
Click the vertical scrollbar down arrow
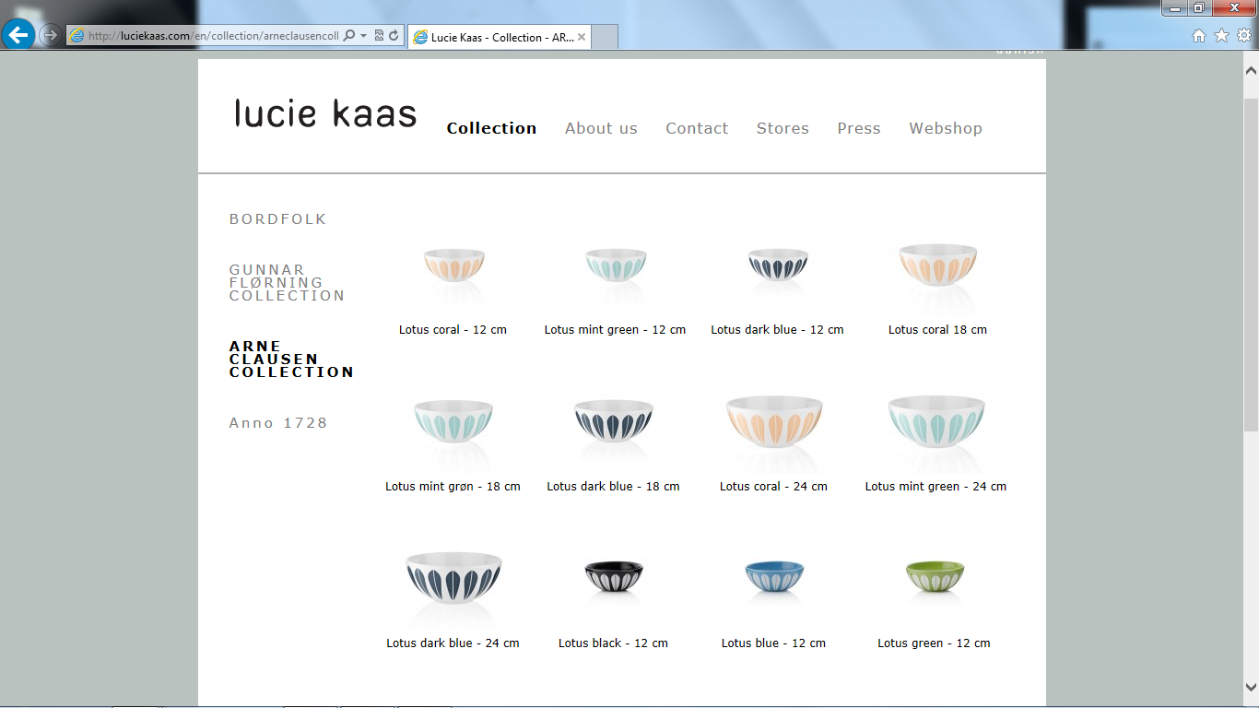(x=1251, y=687)
